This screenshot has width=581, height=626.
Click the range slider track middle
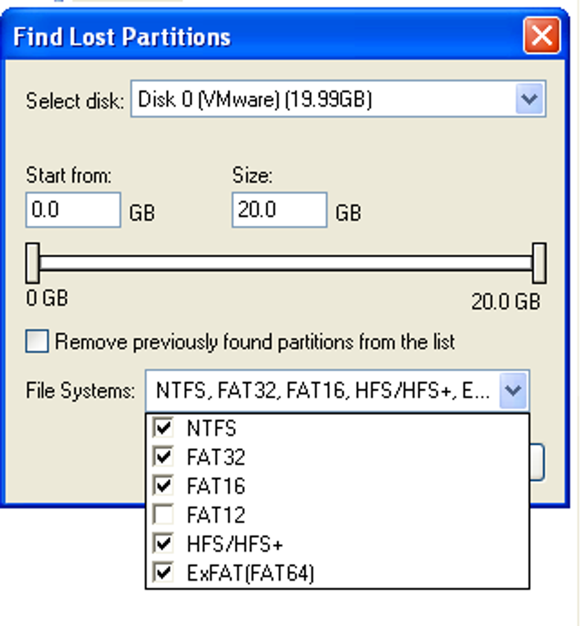(286, 263)
